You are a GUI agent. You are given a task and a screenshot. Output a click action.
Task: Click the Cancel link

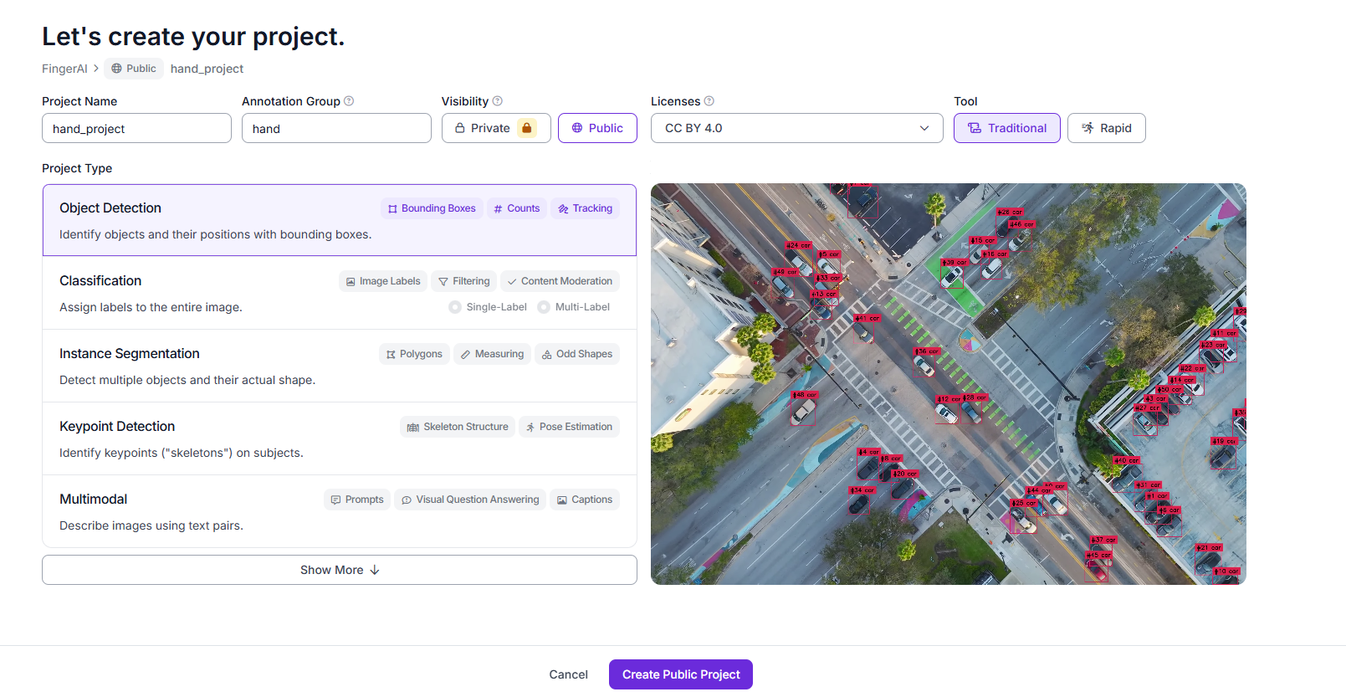568,674
